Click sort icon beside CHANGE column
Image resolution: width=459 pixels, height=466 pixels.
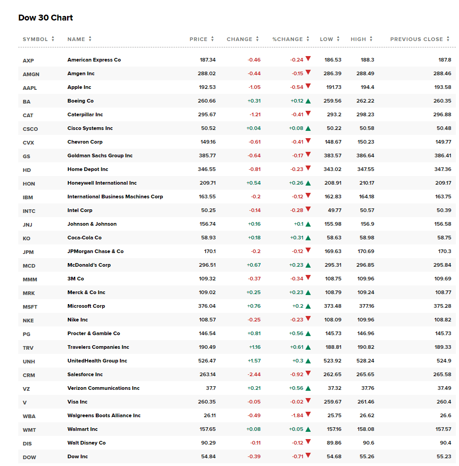click(x=257, y=39)
